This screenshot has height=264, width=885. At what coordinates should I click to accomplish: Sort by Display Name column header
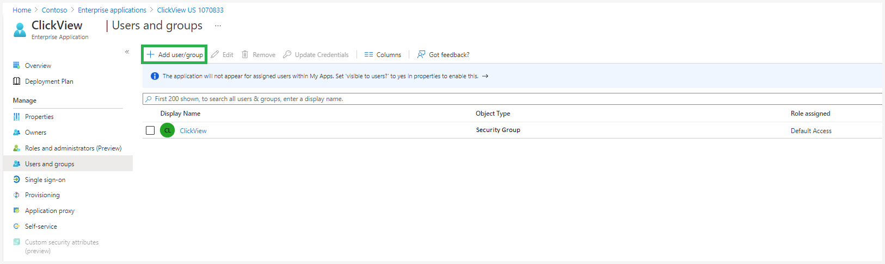click(180, 114)
